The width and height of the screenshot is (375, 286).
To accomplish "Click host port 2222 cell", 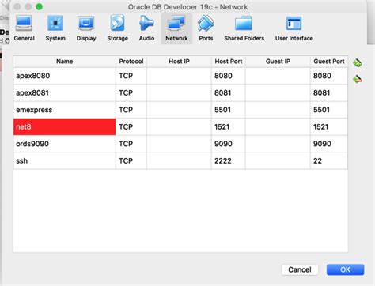I will tap(229, 160).
